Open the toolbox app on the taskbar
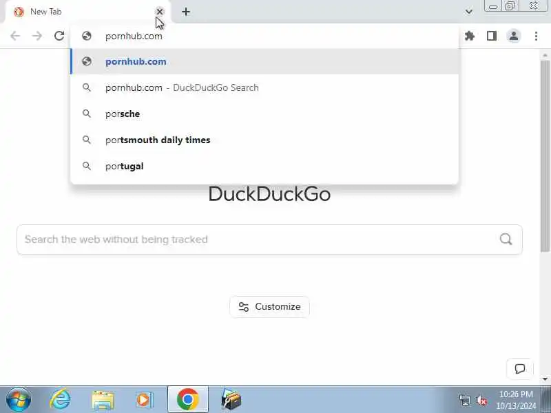Viewport: 551px width, 413px height. click(231, 400)
